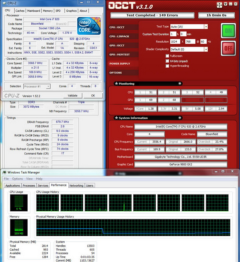Open the Options menu in Task Manager
Screen dimensions: 240x262
17,179
